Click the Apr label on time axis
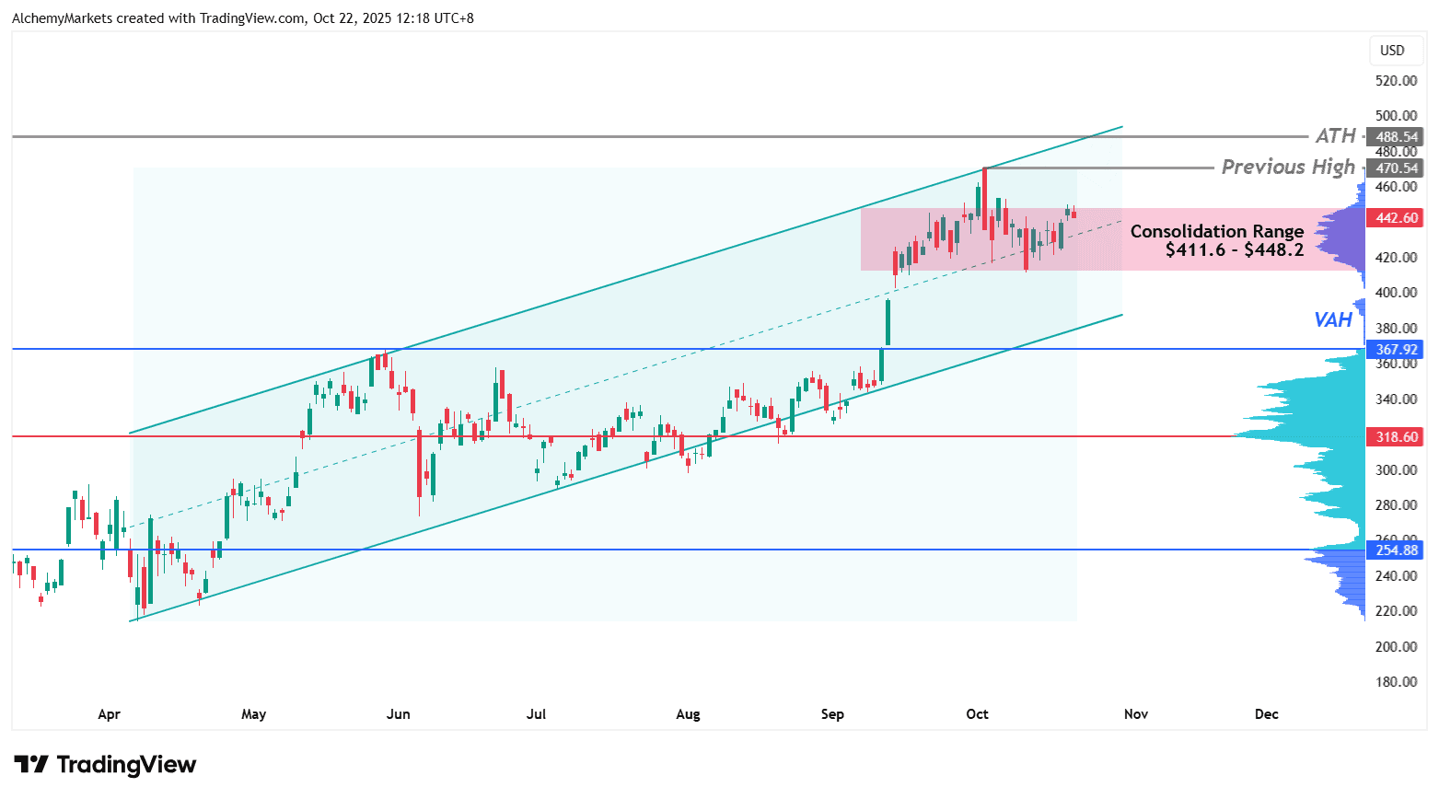This screenshot has width=1439, height=799. pos(109,714)
